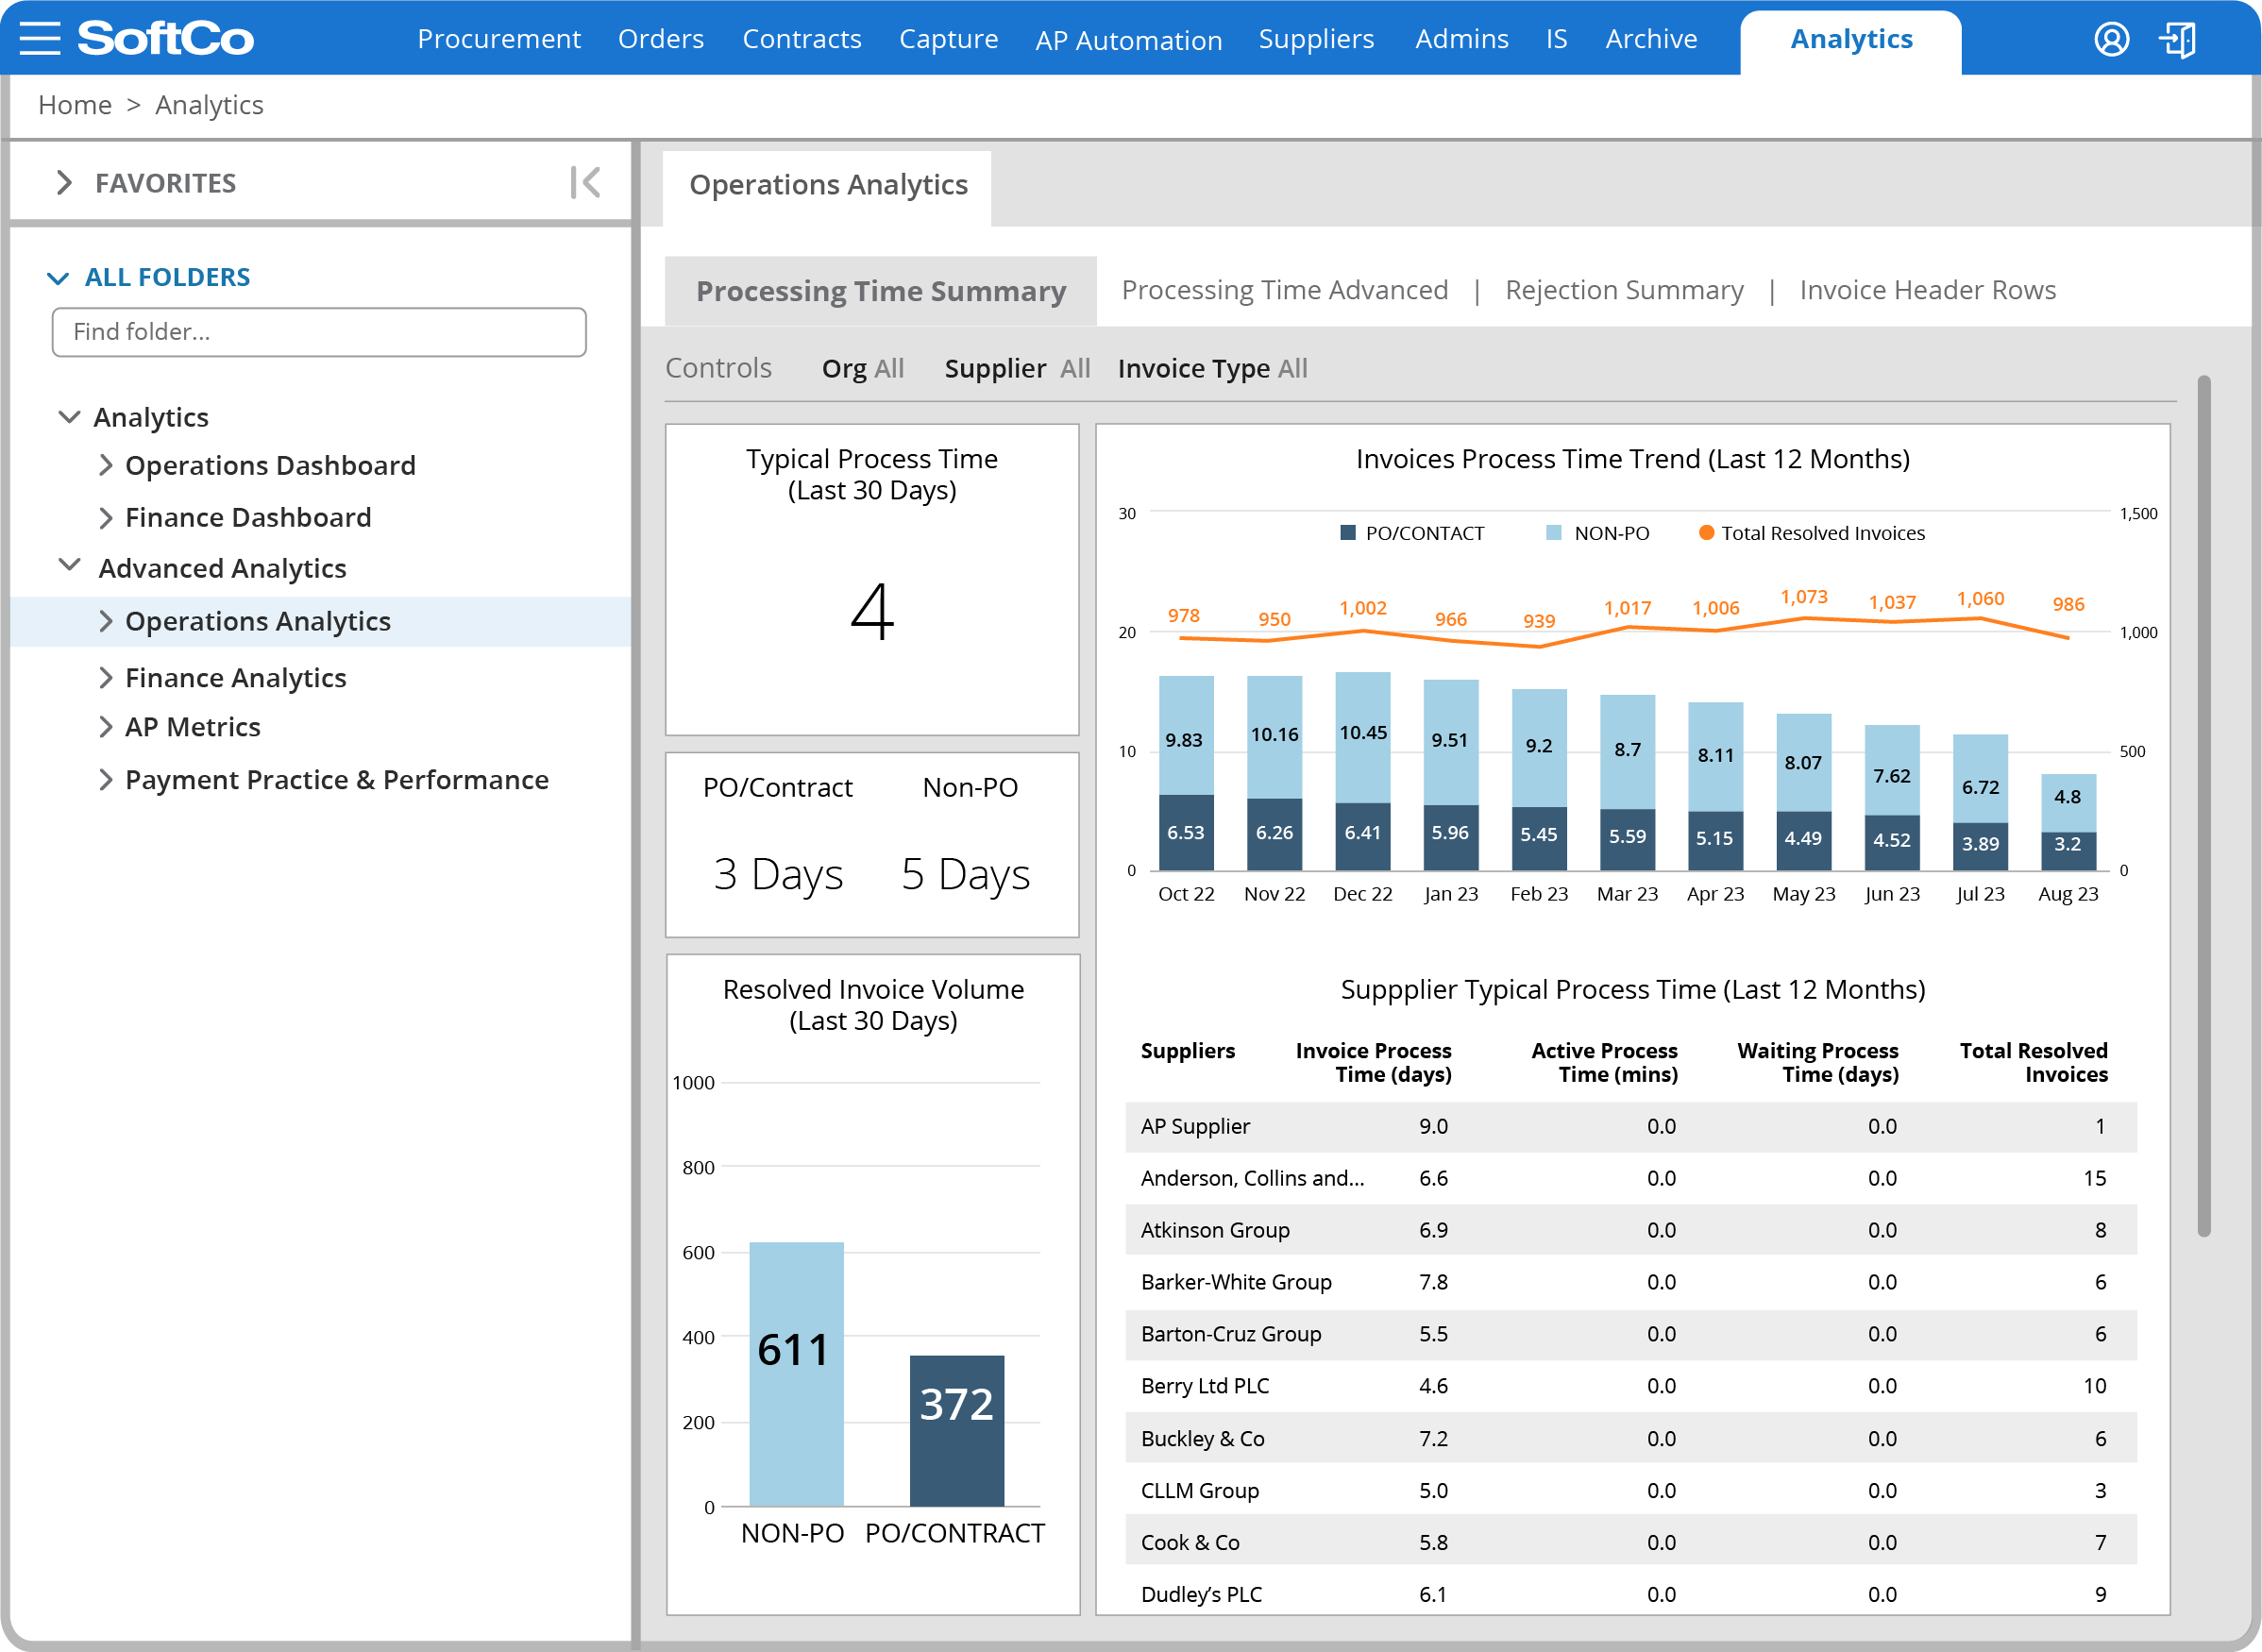Expand the Finance Analytics chevron

coord(105,678)
